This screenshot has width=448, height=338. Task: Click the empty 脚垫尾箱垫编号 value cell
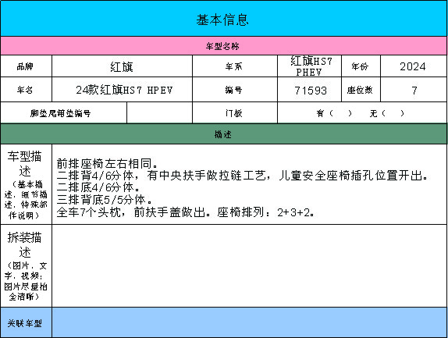point(159,113)
